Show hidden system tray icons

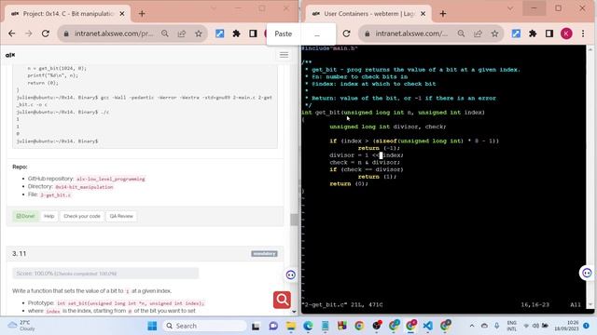[x=472, y=326]
